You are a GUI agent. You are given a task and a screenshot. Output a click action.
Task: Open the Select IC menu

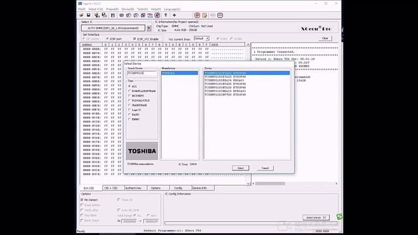coord(96,9)
